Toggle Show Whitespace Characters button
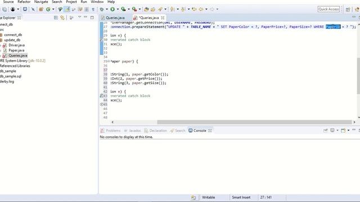Viewport: 360px width, 202px height. pyautogui.click(x=93, y=9)
